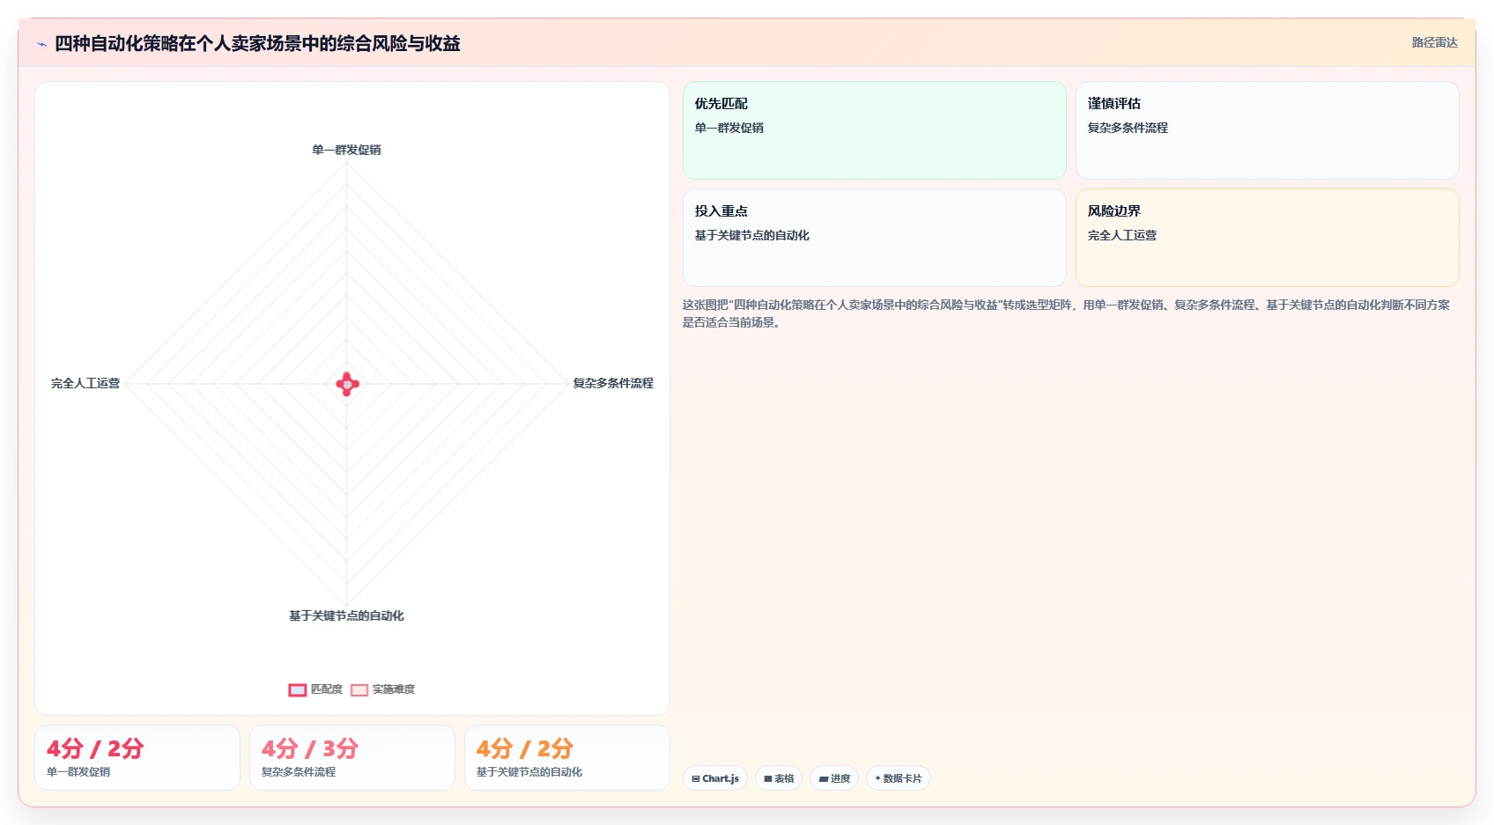Select the 优先匹配 card
This screenshot has height=825, width=1494.
coord(875,130)
